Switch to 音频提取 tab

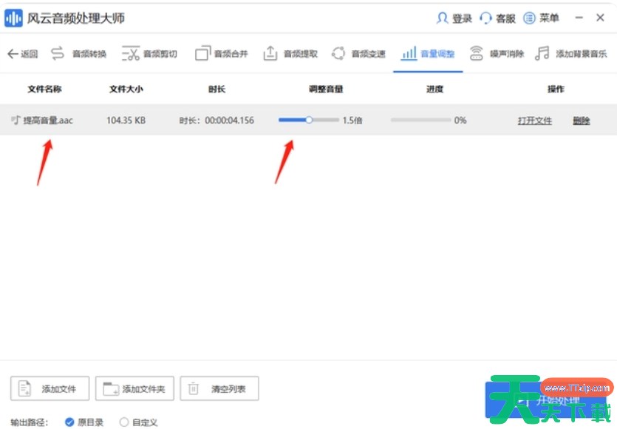pos(290,53)
